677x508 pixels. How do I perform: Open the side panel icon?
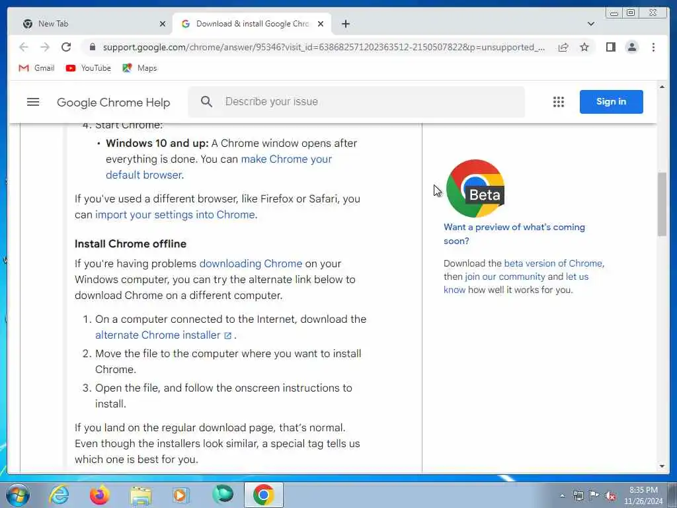(x=610, y=47)
